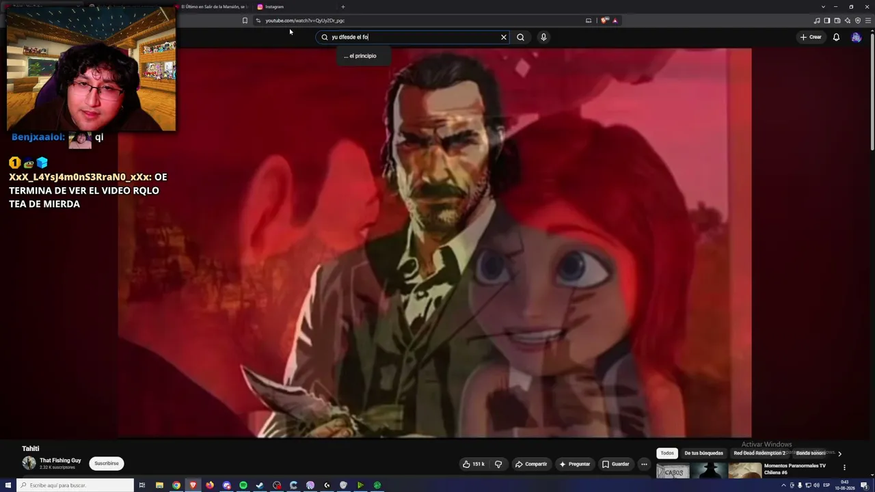Open Brave Rewards triangle icon

tap(615, 20)
